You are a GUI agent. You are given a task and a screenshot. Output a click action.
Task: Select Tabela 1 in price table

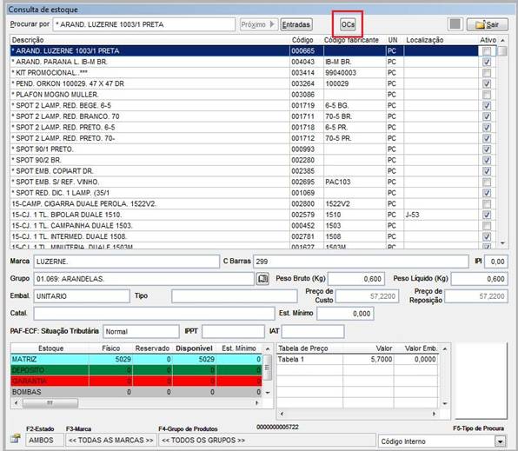[x=357, y=359]
